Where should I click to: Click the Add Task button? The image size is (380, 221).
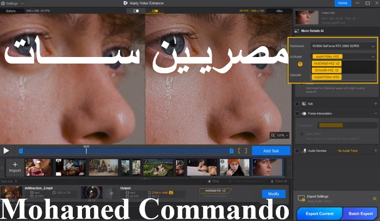click(x=270, y=151)
